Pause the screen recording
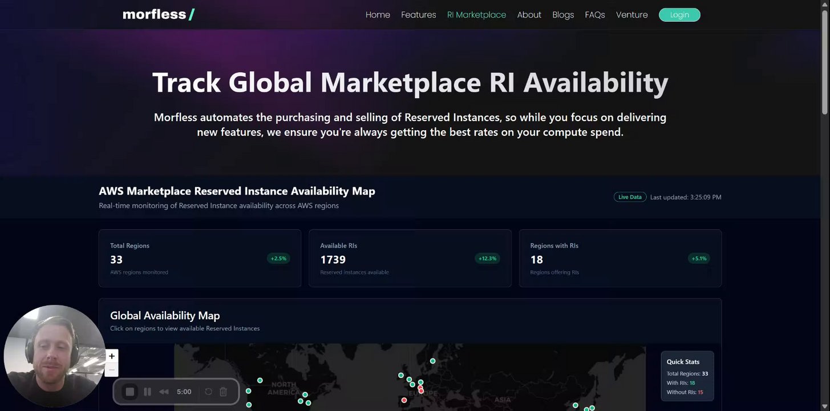The image size is (830, 411). click(x=147, y=392)
